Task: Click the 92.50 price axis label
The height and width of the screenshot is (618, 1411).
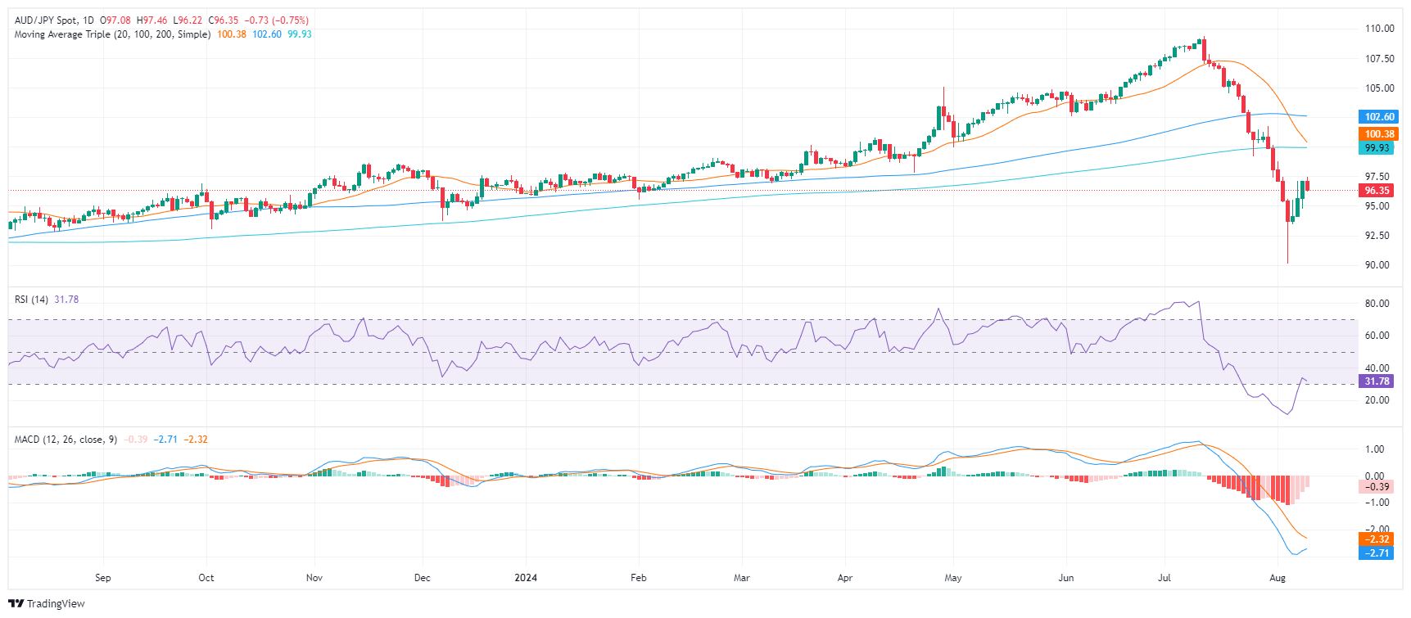Action: point(1377,236)
